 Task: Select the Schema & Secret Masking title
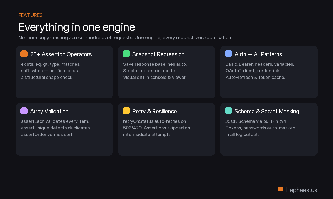pos(267,112)
